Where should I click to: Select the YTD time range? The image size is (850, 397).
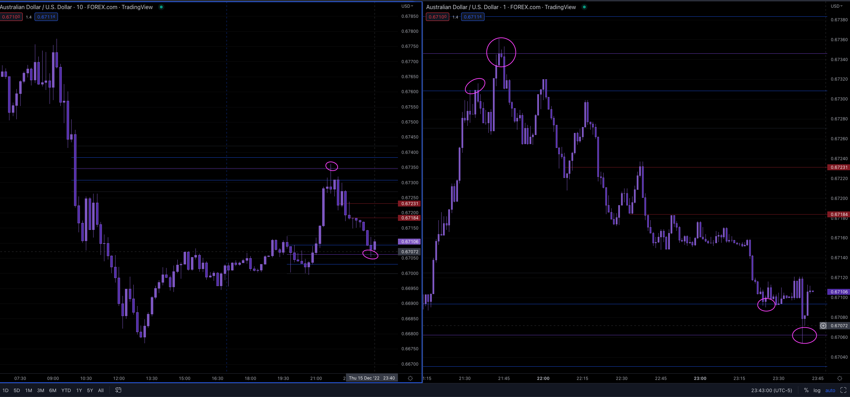66,390
